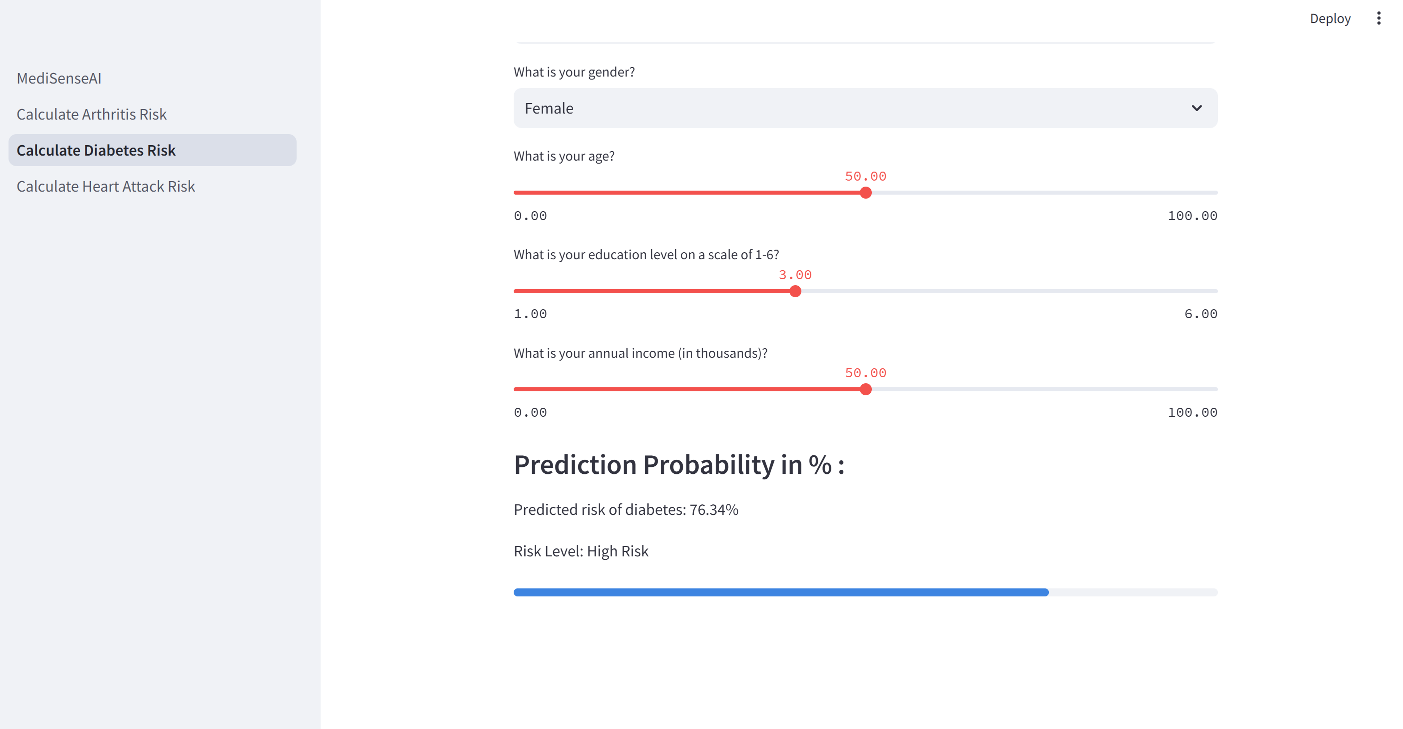The height and width of the screenshot is (729, 1403).
Task: Select Calculate Diabetes Risk in sidebar
Action: click(x=96, y=150)
